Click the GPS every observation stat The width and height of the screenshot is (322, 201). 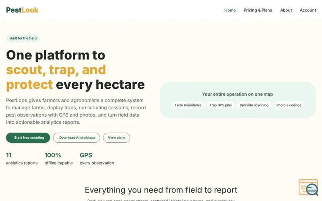click(97, 158)
